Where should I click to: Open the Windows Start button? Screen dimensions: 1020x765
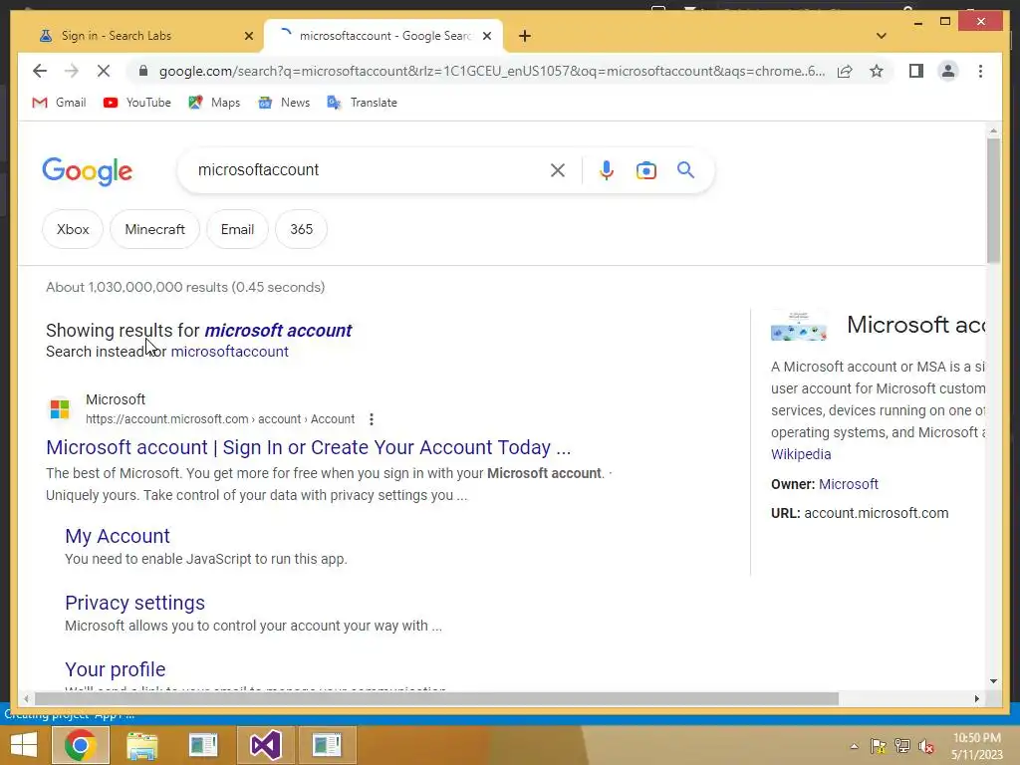point(24,745)
